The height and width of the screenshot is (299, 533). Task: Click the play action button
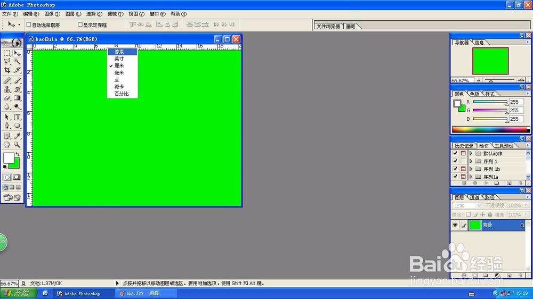[487, 183]
